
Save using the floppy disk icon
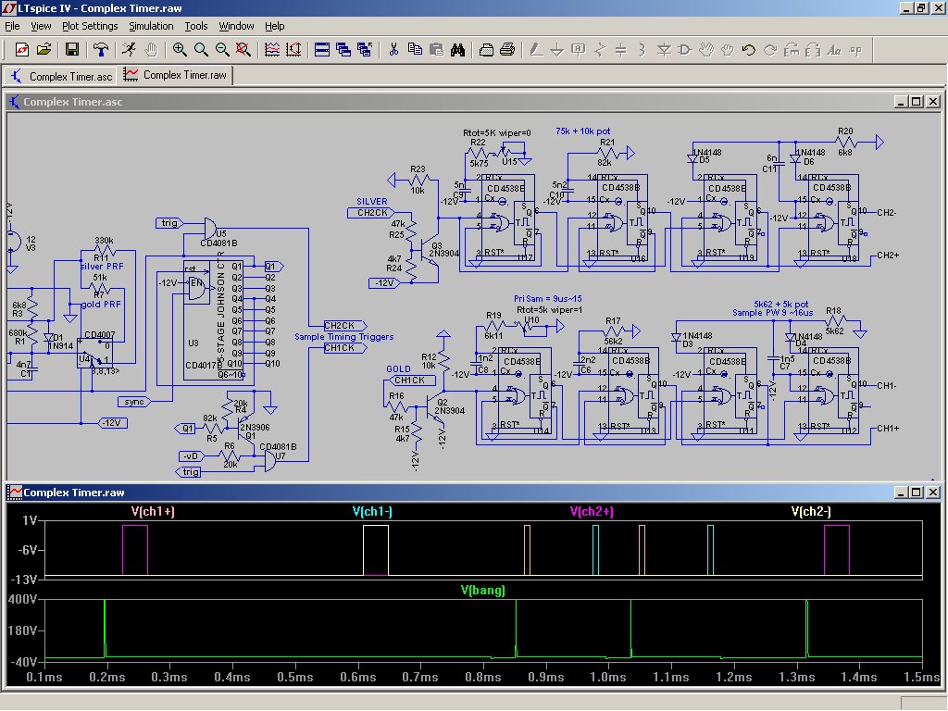pos(71,49)
